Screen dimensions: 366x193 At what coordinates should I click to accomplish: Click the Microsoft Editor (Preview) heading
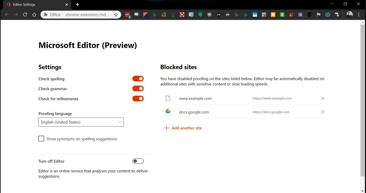click(x=87, y=45)
